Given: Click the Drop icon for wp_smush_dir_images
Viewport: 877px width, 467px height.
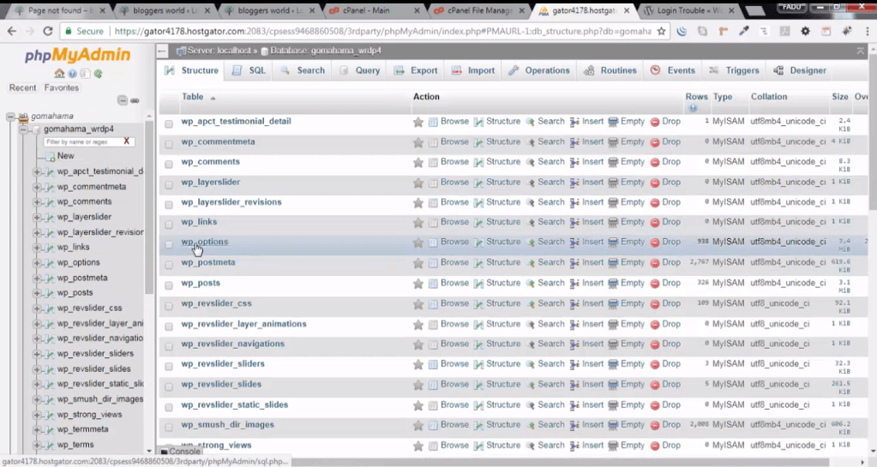Looking at the screenshot, I should coord(655,426).
